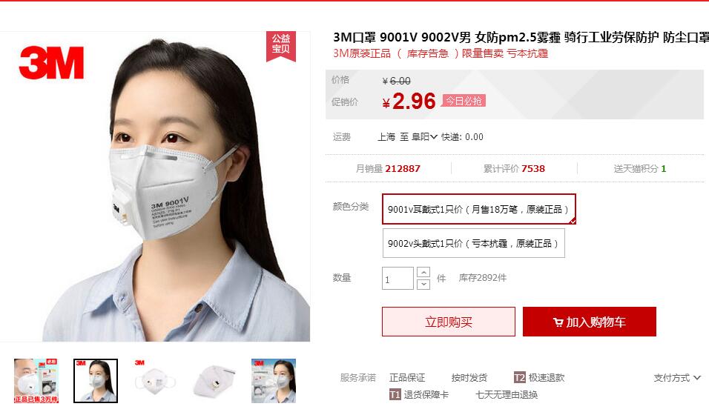This screenshot has width=709, height=415.
Task: Click the 立即购买 buy now button
Action: pos(449,322)
